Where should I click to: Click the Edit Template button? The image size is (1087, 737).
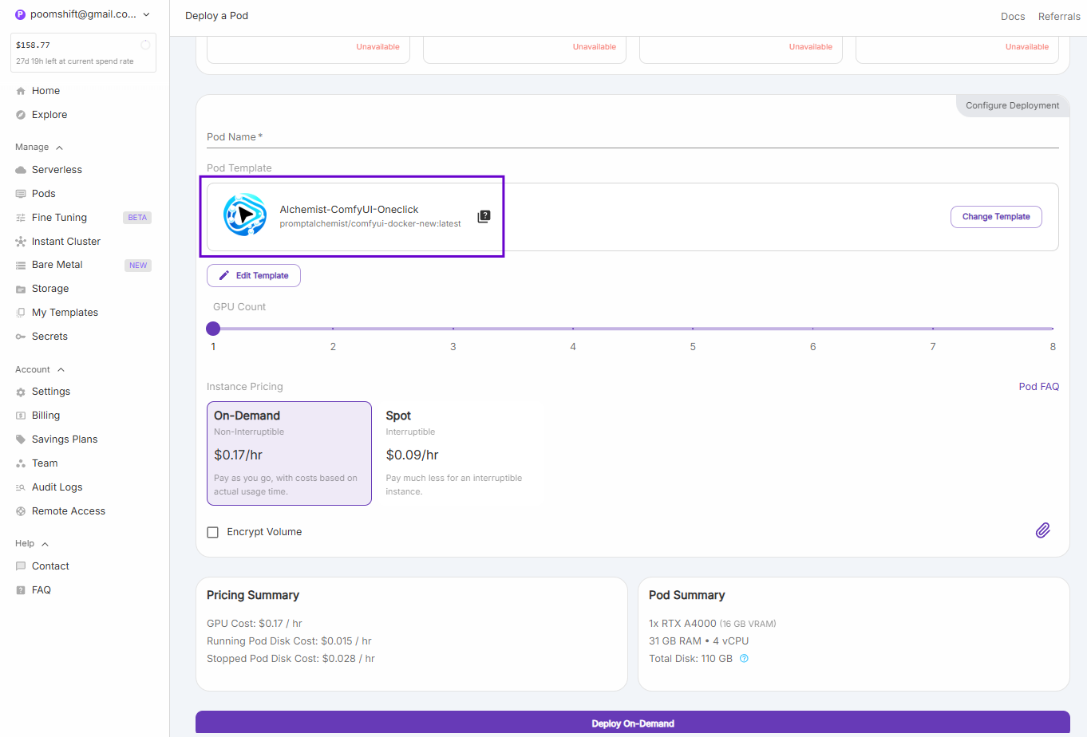pyautogui.click(x=254, y=276)
